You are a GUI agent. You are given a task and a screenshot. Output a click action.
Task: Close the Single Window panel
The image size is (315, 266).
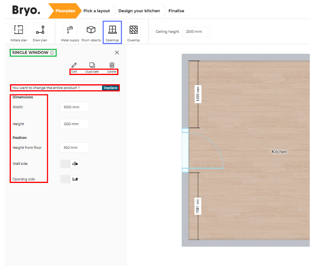click(x=117, y=53)
